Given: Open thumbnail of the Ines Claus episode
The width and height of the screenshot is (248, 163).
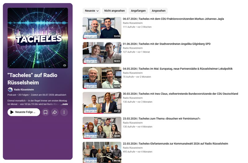Looking at the screenshot, I should [x=102, y=103].
